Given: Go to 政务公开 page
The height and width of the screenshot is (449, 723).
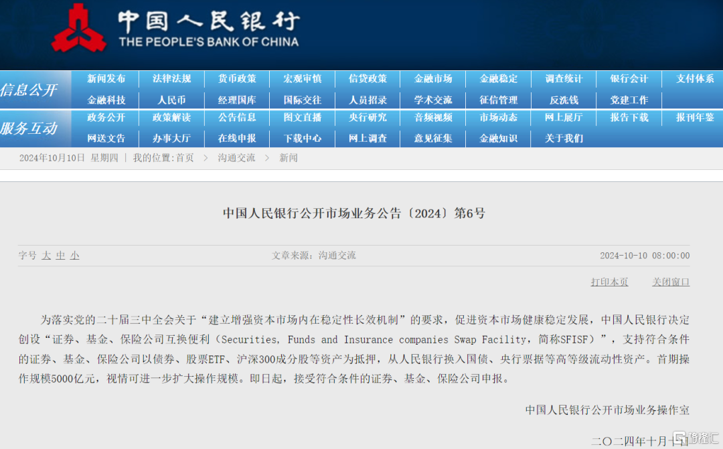Looking at the screenshot, I should coord(106,118).
